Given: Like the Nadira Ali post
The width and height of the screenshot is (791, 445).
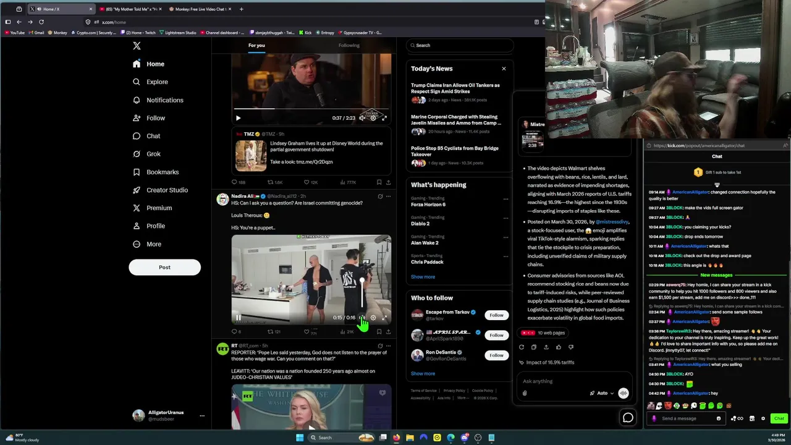Looking at the screenshot, I should click(307, 332).
